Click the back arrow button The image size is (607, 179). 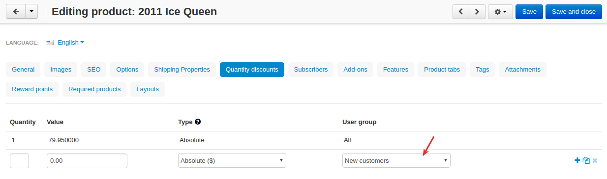coord(15,11)
